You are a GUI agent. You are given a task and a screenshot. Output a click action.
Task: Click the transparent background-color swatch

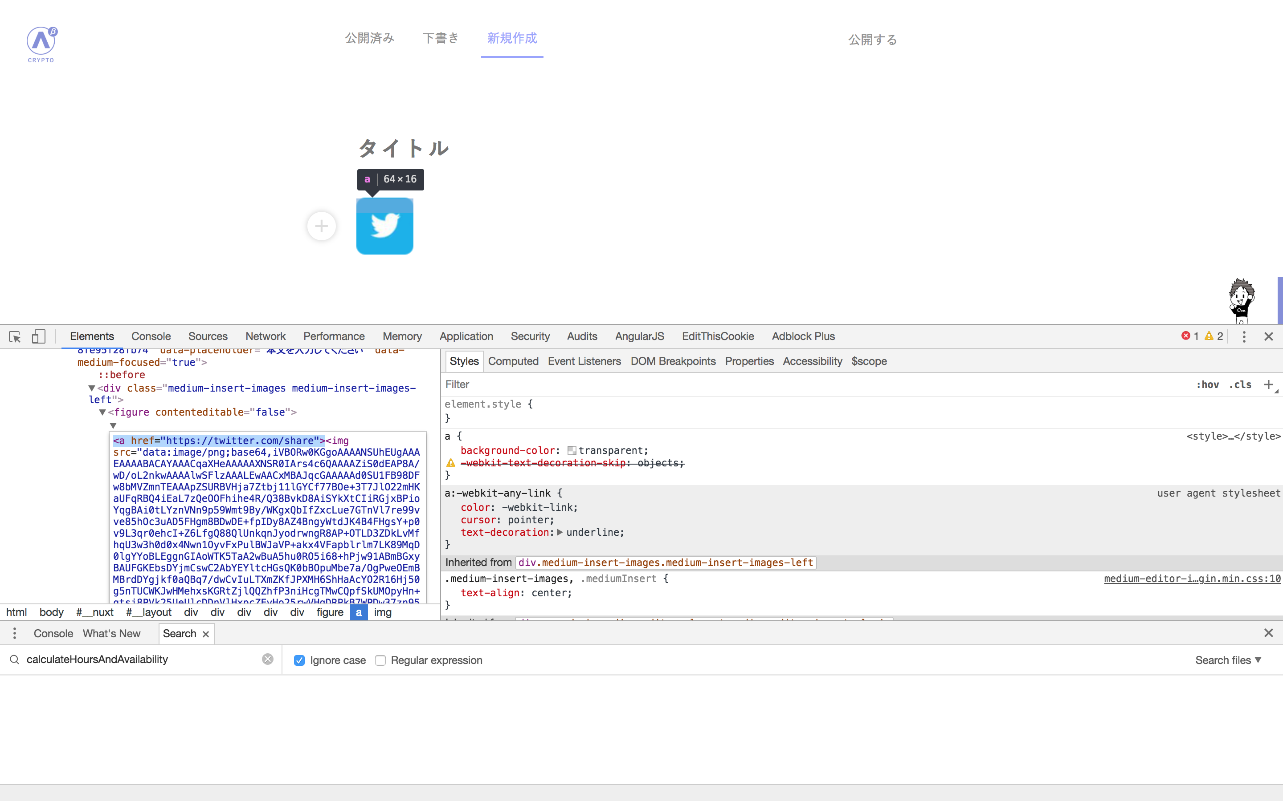tap(572, 450)
